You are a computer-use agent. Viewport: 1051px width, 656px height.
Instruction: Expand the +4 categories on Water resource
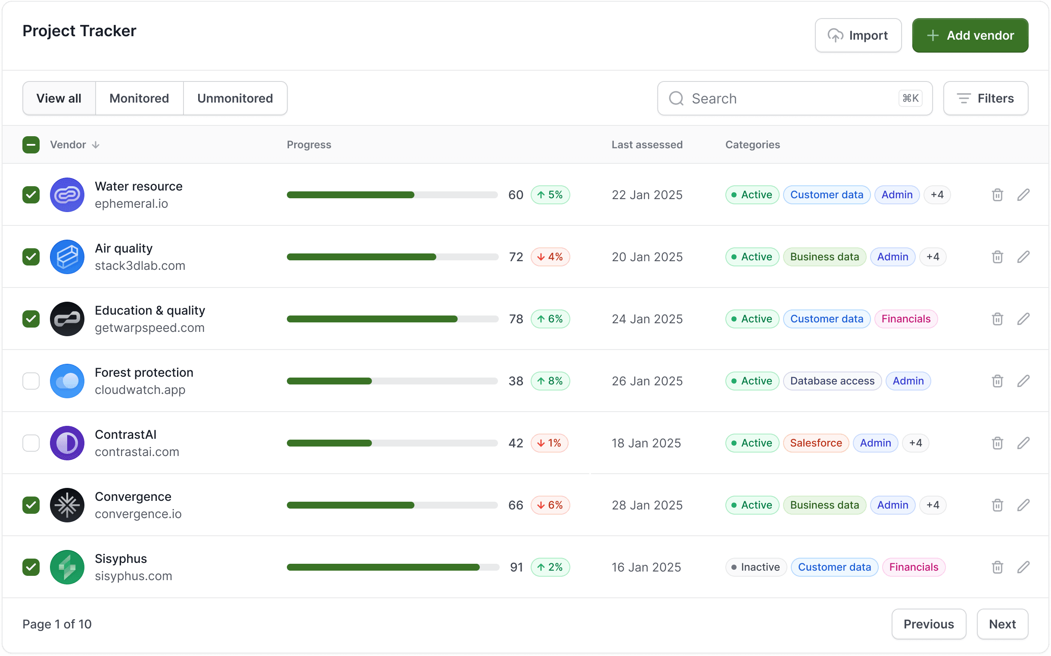[936, 195]
